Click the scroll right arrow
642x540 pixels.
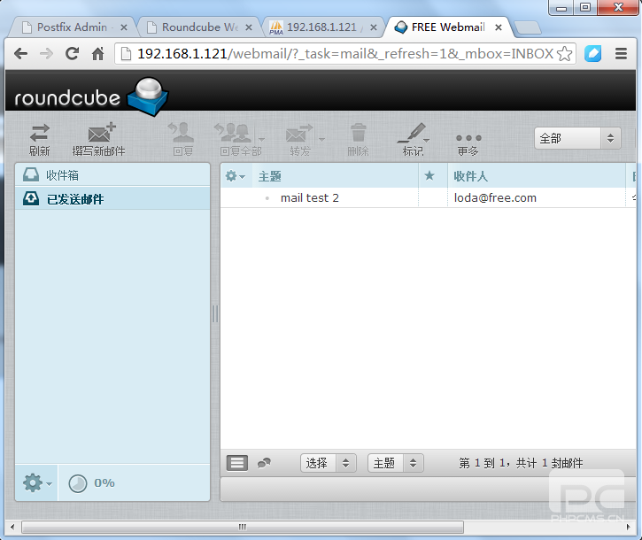[629, 527]
